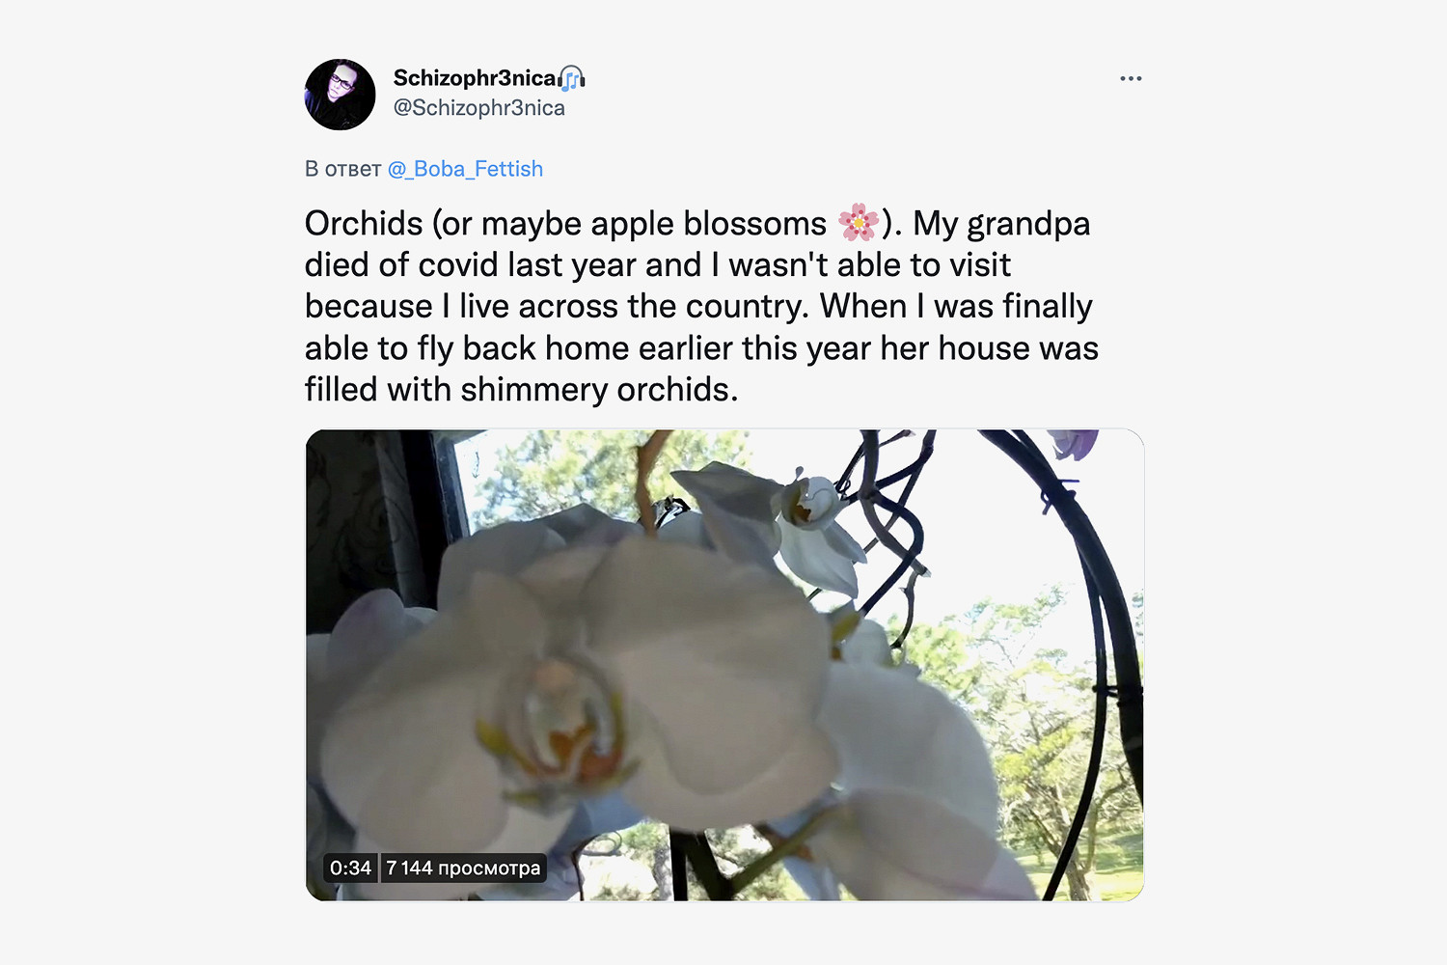The width and height of the screenshot is (1447, 965).
Task: Play the orchid video
Action: coord(724,665)
